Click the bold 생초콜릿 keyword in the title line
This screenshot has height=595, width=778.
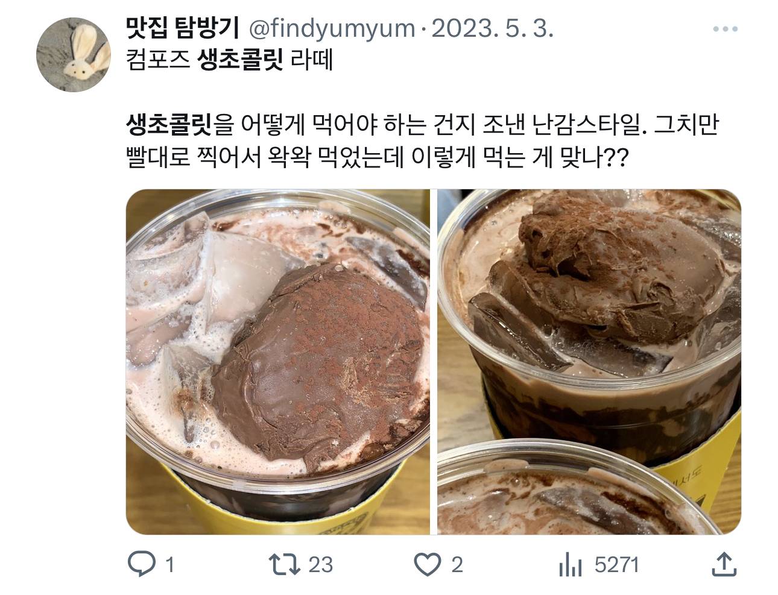pyautogui.click(x=240, y=61)
